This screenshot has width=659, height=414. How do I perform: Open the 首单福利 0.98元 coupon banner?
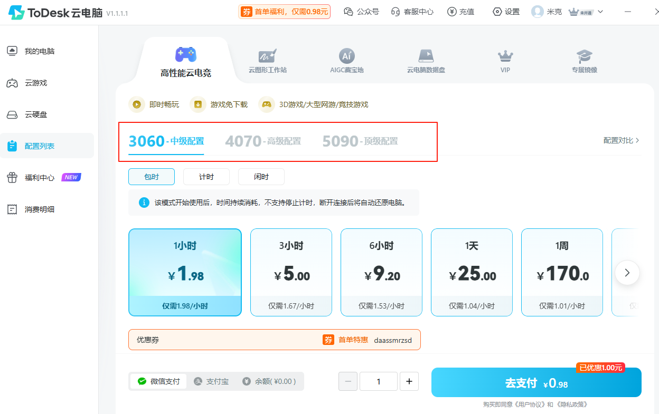(285, 12)
